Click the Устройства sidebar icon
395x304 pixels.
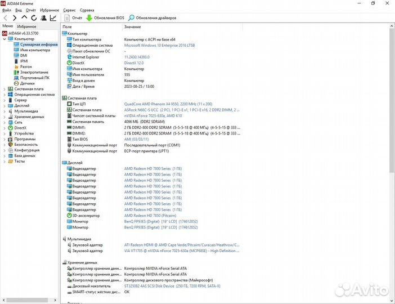[x=10, y=133]
